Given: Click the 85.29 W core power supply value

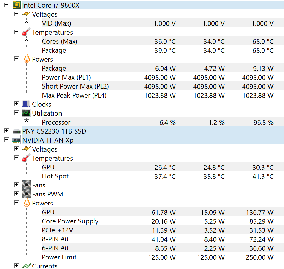Looking at the screenshot, I should (262, 221).
